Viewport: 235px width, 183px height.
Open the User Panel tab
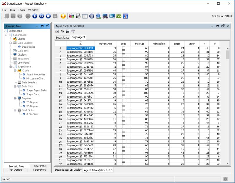pyautogui.click(x=40, y=166)
